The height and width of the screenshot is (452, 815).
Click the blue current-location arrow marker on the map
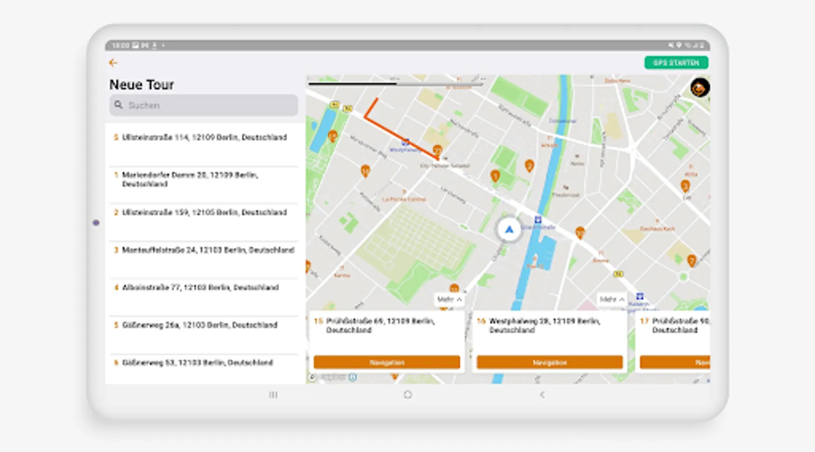click(x=509, y=230)
